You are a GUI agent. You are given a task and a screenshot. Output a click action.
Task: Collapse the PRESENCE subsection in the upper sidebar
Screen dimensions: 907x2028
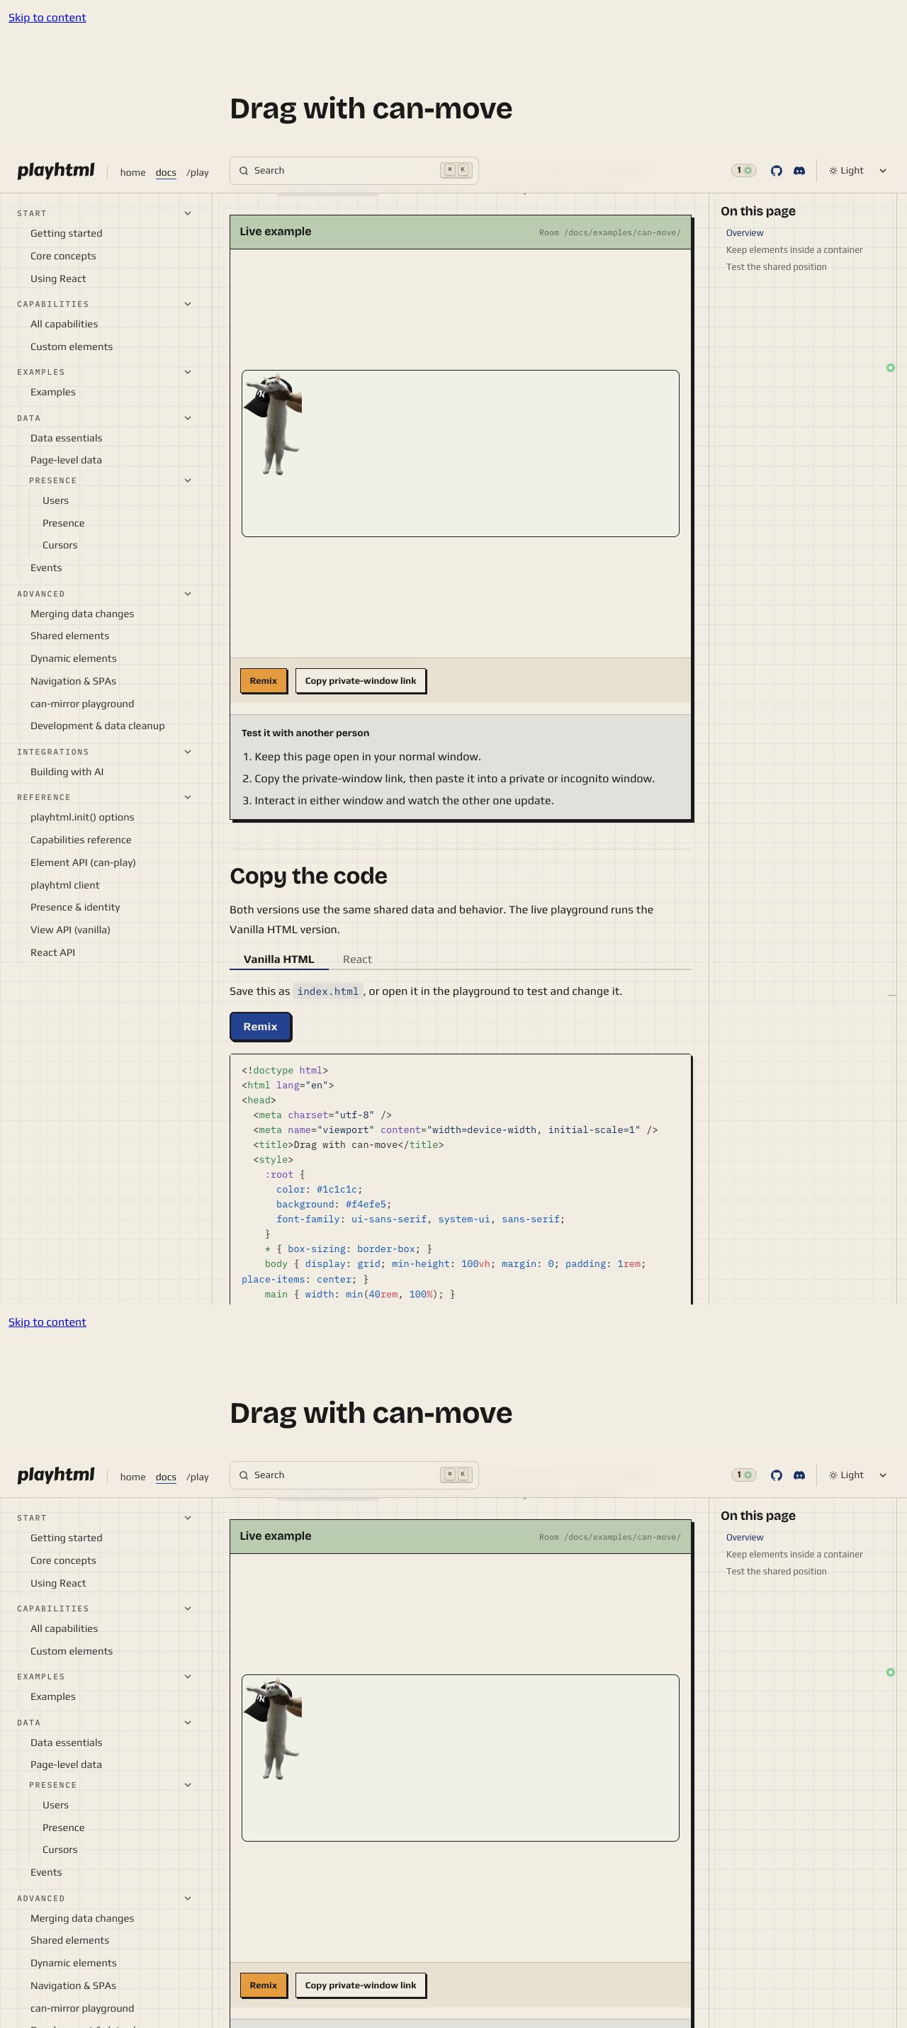(x=187, y=480)
